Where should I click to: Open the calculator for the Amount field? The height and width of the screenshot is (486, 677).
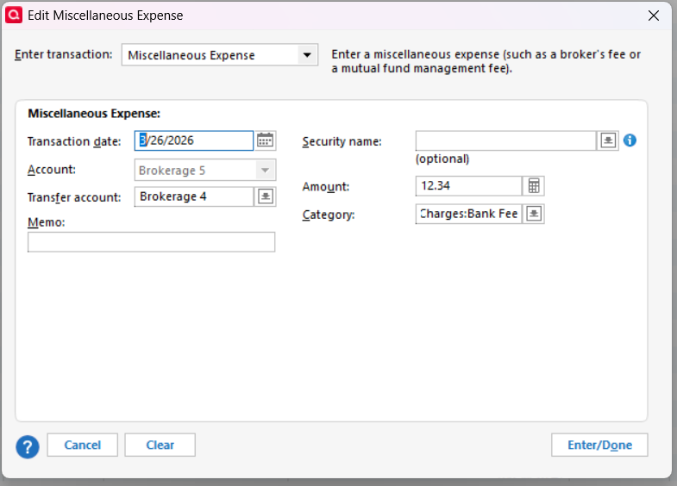tap(534, 186)
